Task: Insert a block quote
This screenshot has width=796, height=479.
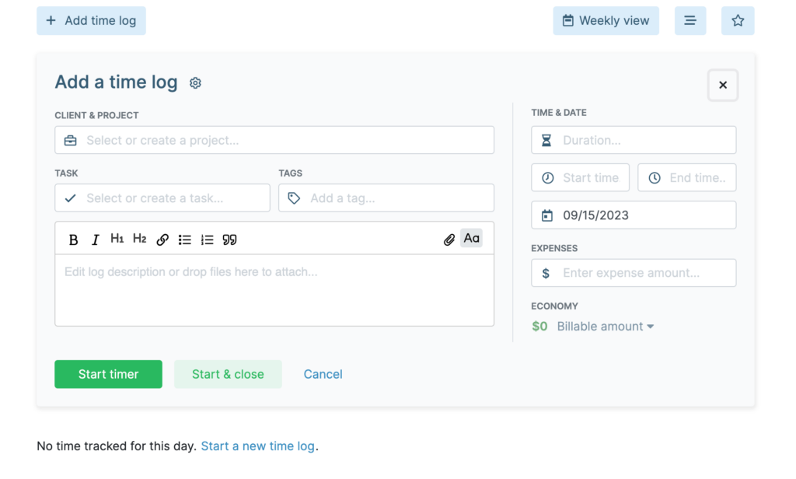Action: [229, 239]
